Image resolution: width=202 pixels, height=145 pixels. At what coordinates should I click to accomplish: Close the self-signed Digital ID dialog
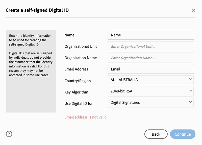pos(193,10)
